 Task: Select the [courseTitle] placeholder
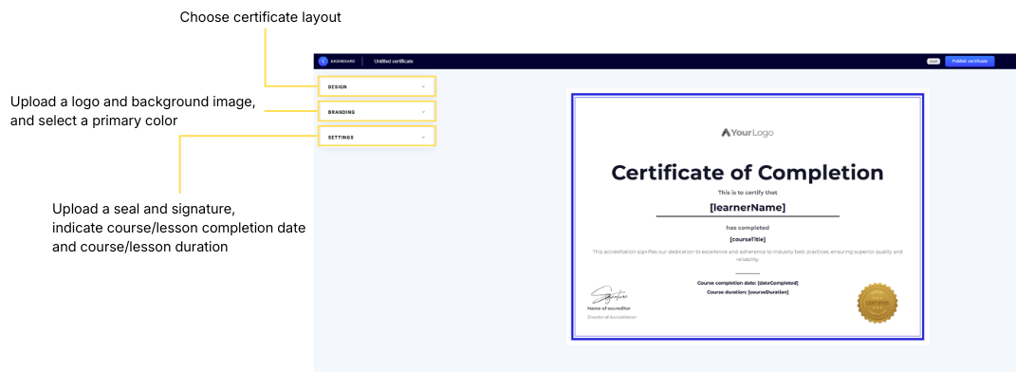tap(748, 239)
